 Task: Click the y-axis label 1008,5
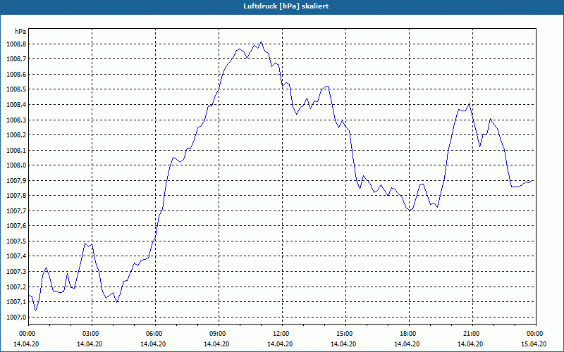16,89
